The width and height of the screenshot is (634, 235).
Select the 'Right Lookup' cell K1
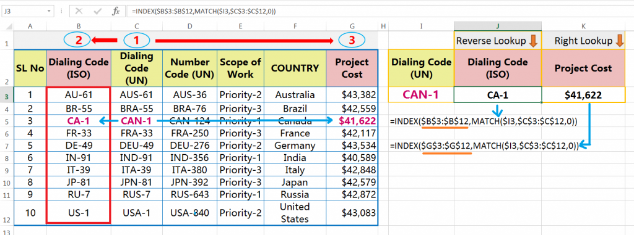(584, 41)
